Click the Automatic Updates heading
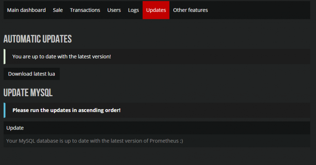This screenshot has width=316, height=165. tap(38, 39)
